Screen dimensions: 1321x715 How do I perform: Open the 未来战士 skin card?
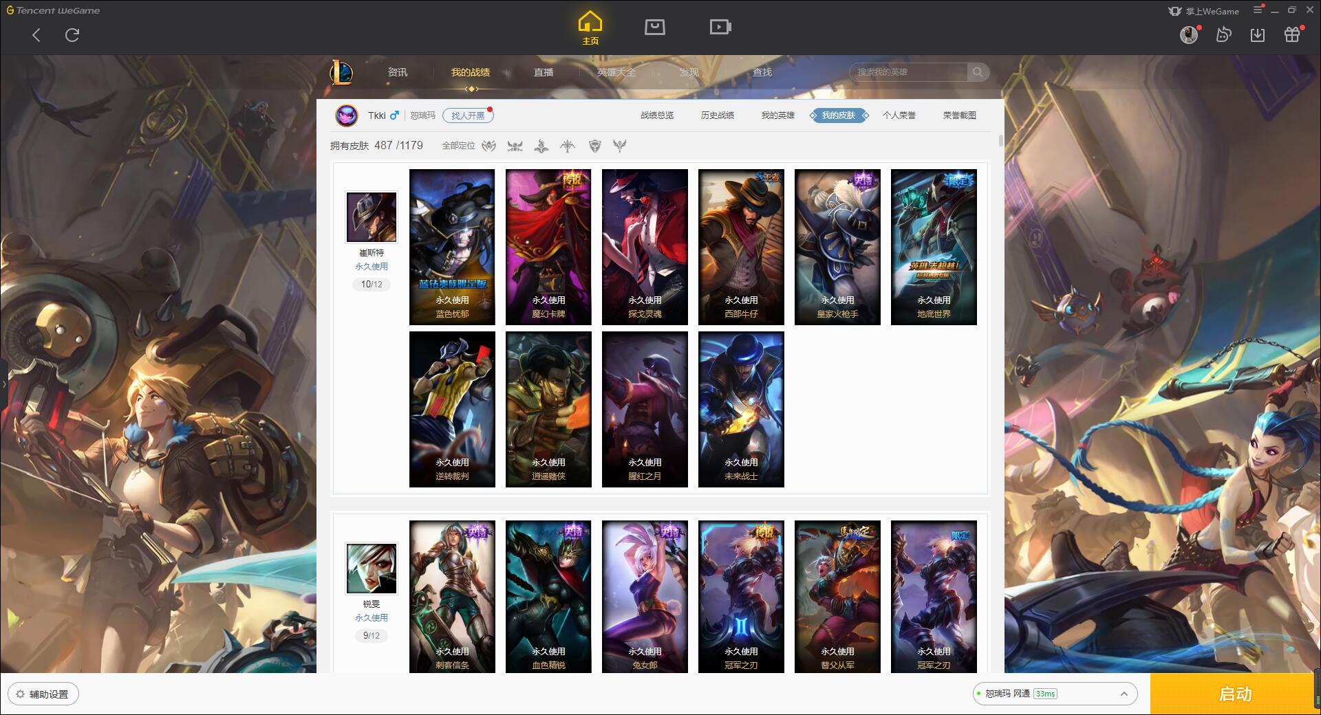(741, 409)
